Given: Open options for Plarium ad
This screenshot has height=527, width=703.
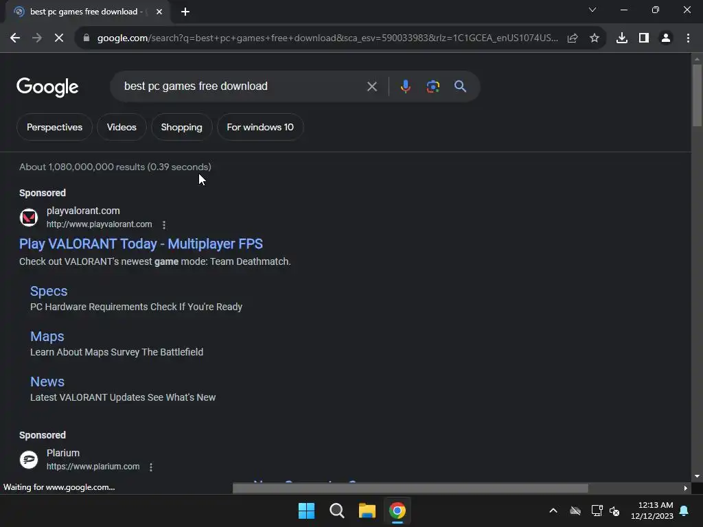Looking at the screenshot, I should coord(151,467).
